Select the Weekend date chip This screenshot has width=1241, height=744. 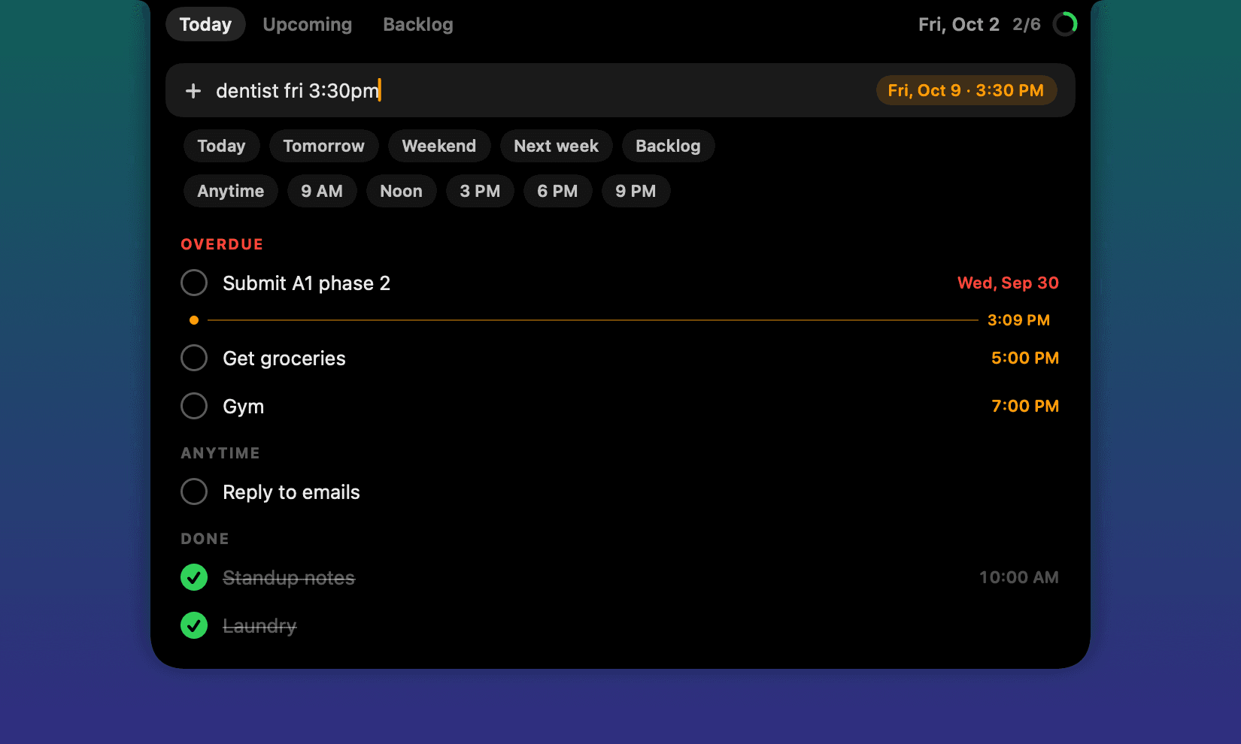tap(439, 146)
